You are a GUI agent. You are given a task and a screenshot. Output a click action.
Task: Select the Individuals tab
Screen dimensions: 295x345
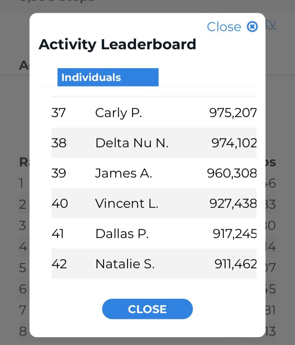[x=108, y=77]
